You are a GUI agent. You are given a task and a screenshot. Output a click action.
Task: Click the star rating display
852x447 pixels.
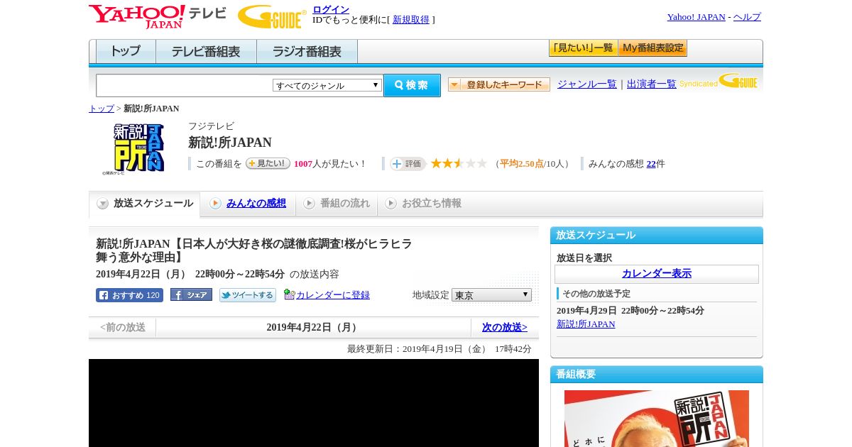tap(459, 163)
